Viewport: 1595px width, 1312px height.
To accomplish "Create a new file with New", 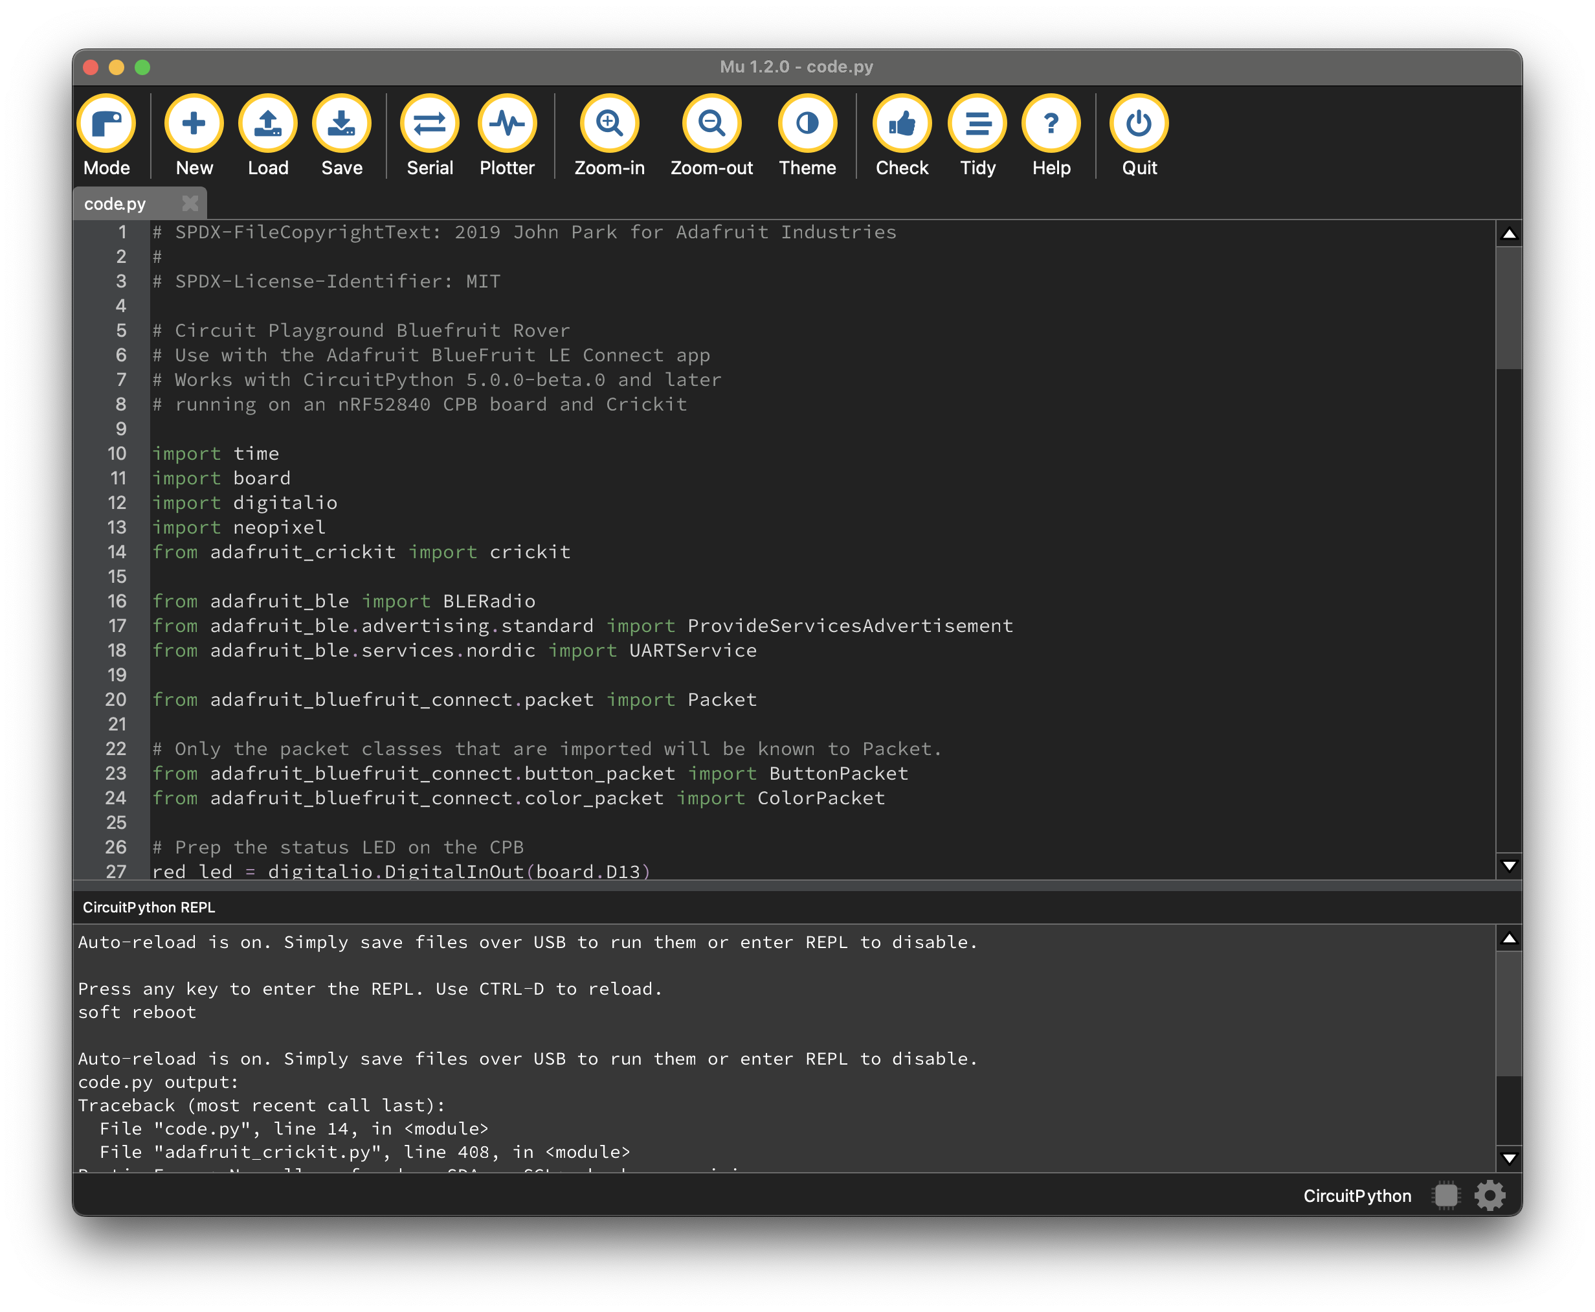I will [194, 123].
